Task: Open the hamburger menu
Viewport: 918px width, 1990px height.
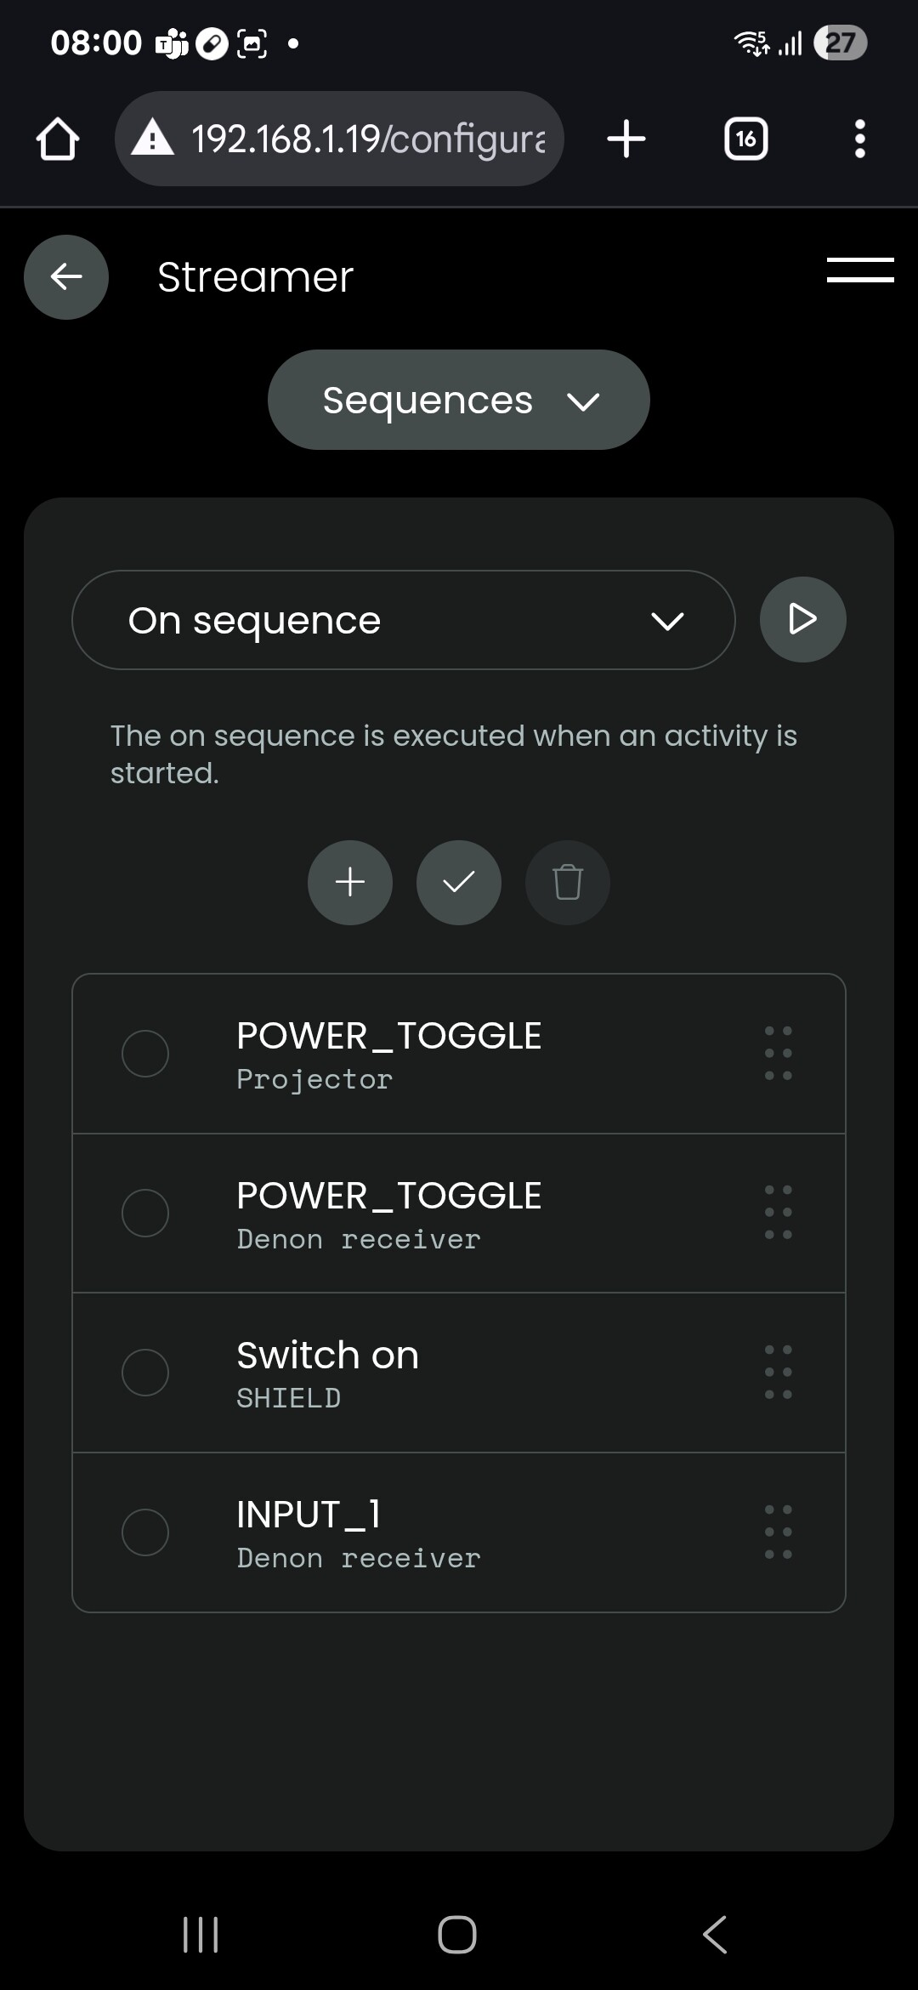Action: pos(859,270)
